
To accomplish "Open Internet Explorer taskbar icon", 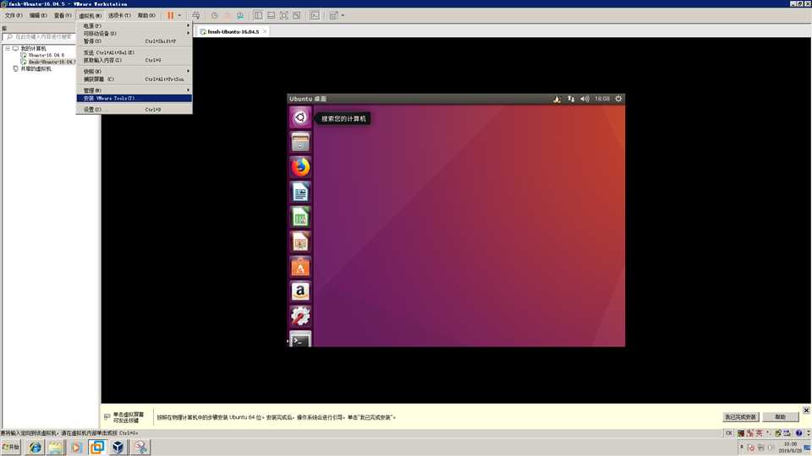I will pos(36,447).
